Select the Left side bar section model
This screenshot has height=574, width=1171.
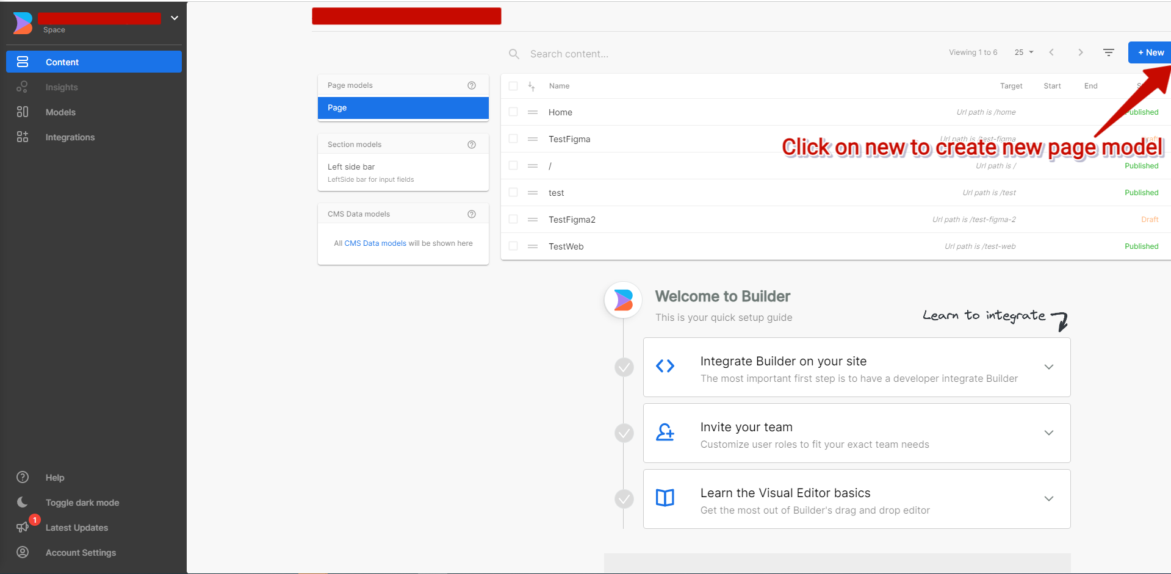[x=403, y=172]
